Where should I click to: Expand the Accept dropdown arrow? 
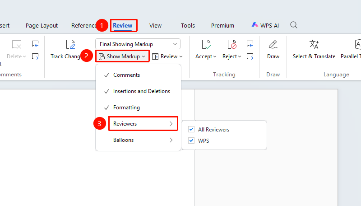tap(215, 56)
